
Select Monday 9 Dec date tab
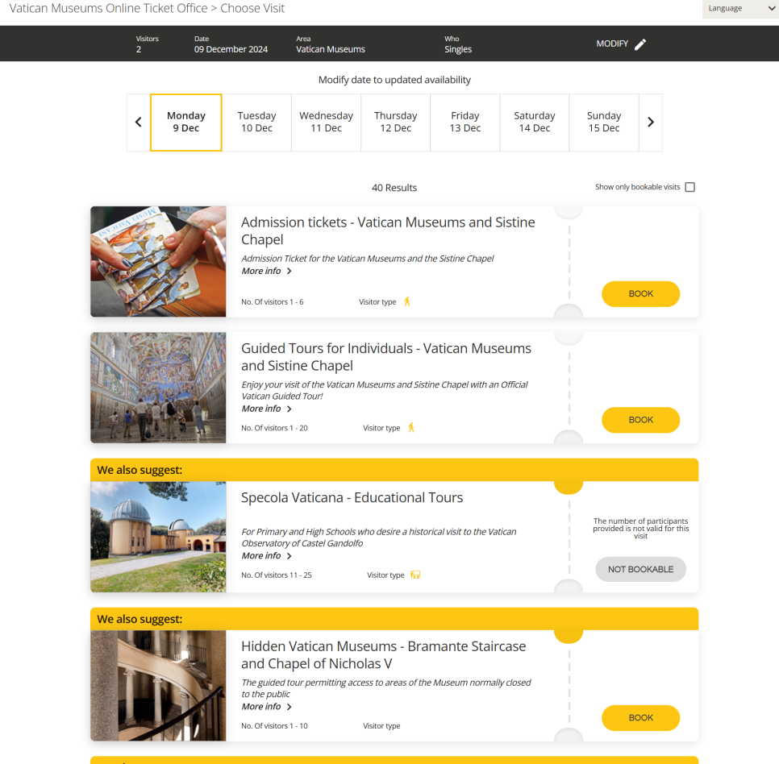[x=186, y=122]
